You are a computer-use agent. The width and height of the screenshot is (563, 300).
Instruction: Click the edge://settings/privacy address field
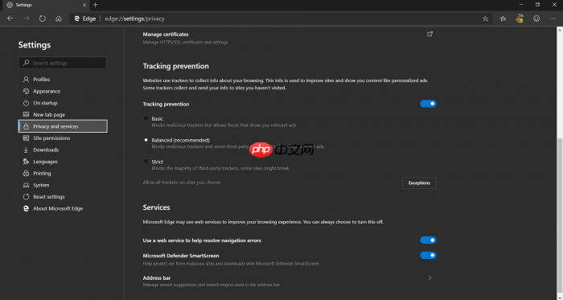click(134, 18)
